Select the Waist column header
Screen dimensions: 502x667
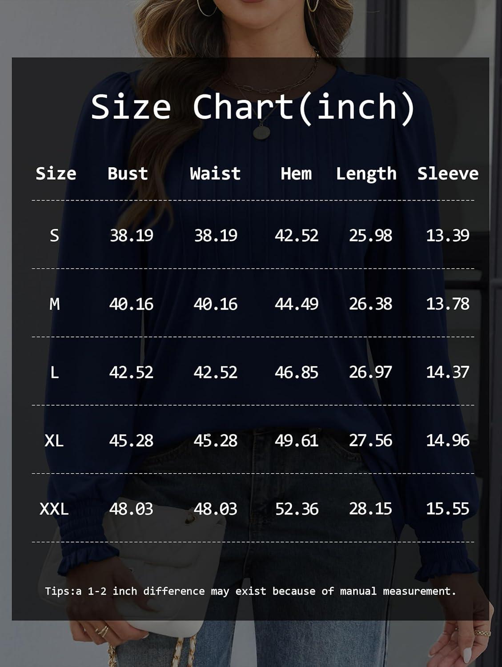click(x=215, y=173)
